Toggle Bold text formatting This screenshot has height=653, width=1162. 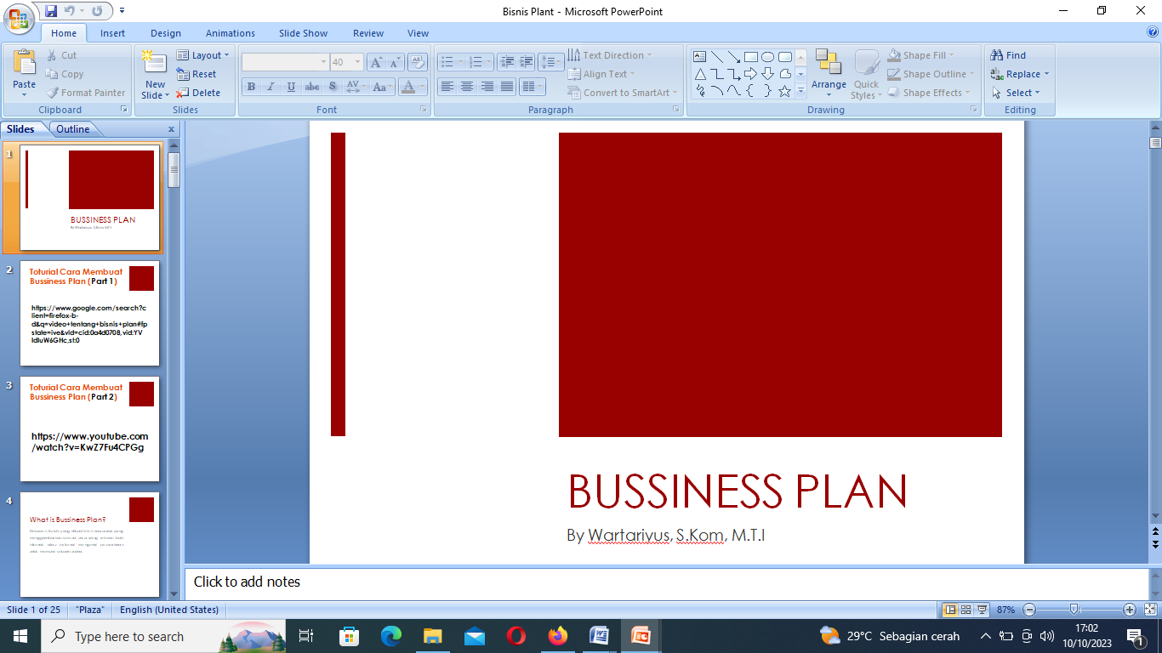click(x=251, y=87)
